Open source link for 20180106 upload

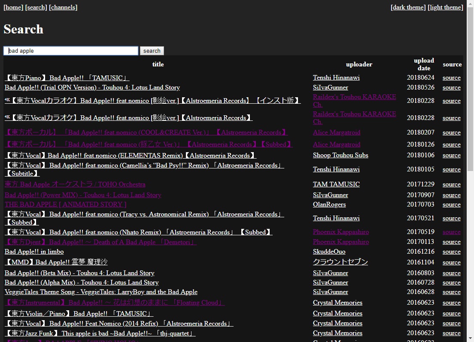coord(452,156)
